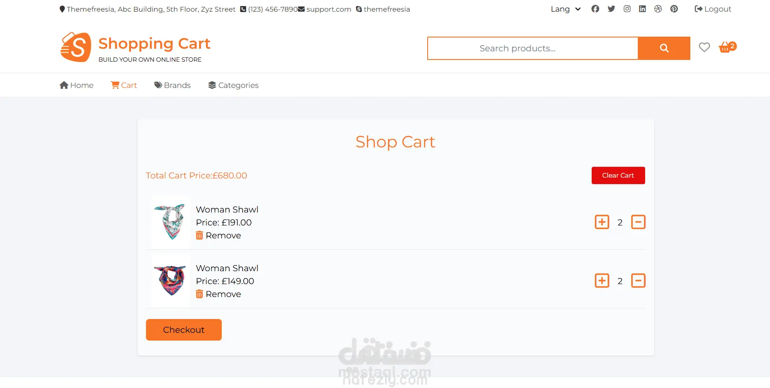Expand the Lang dropdown
Screen dimensions: 770x388
click(x=566, y=9)
